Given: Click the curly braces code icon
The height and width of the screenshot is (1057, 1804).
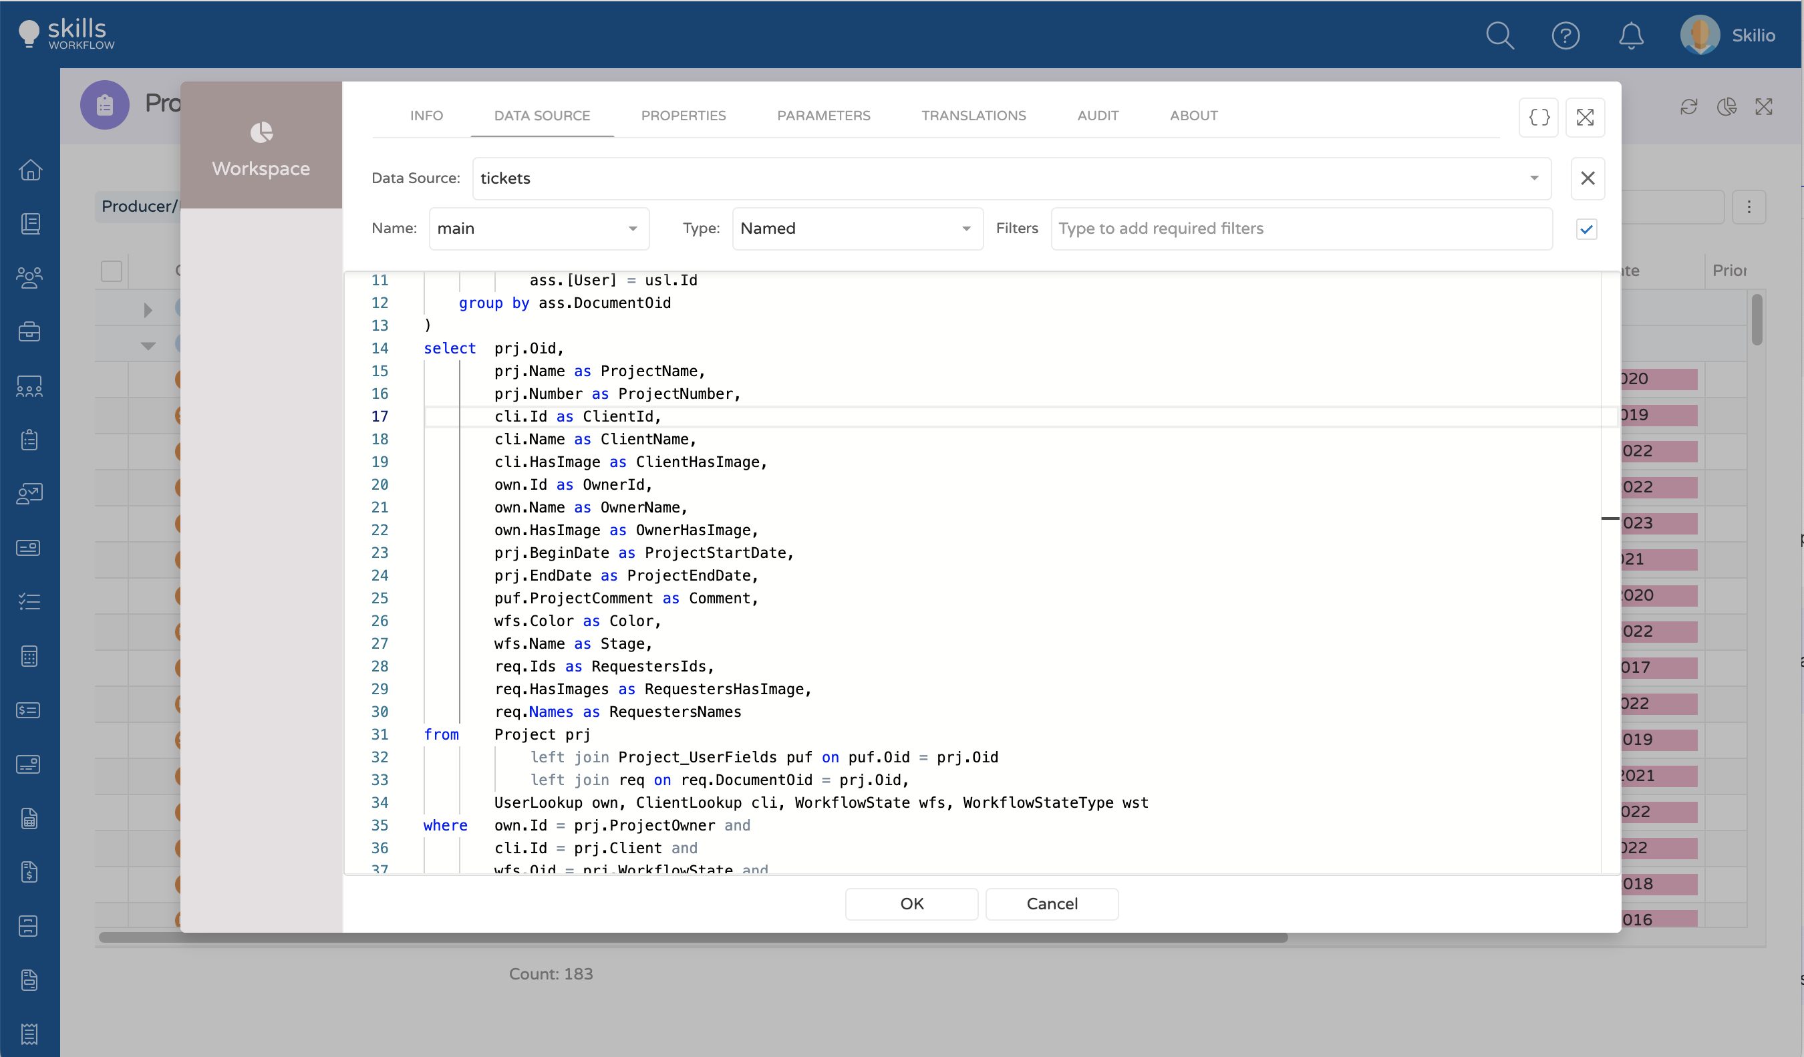Looking at the screenshot, I should pos(1538,118).
